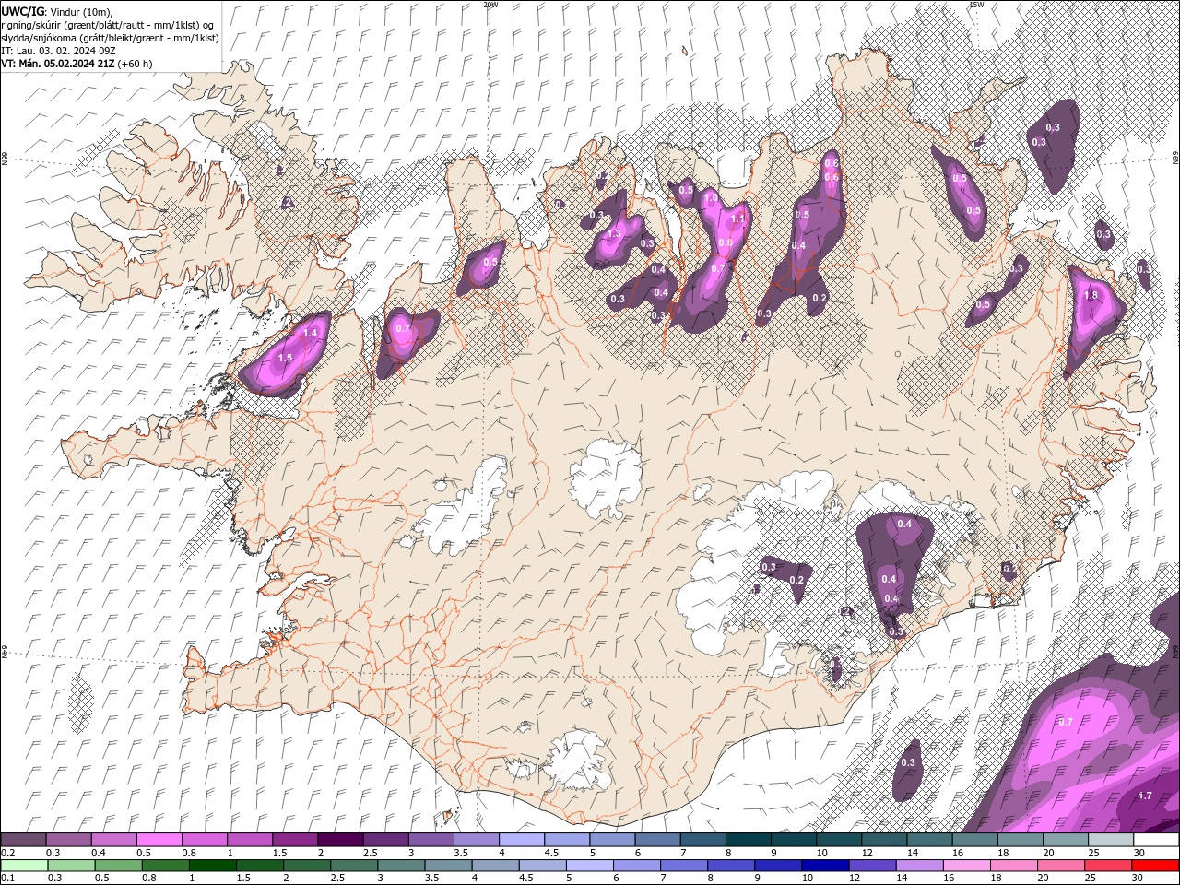This screenshot has height=885, width=1180.
Task: Select the darkest purple swatch labelled 2
Action: tap(340, 840)
